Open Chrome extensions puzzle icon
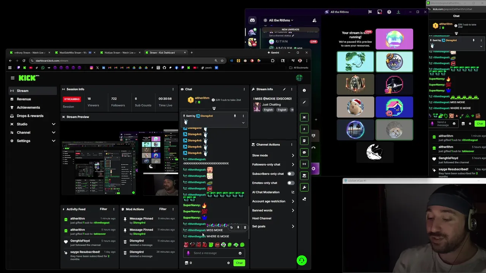 273,61
